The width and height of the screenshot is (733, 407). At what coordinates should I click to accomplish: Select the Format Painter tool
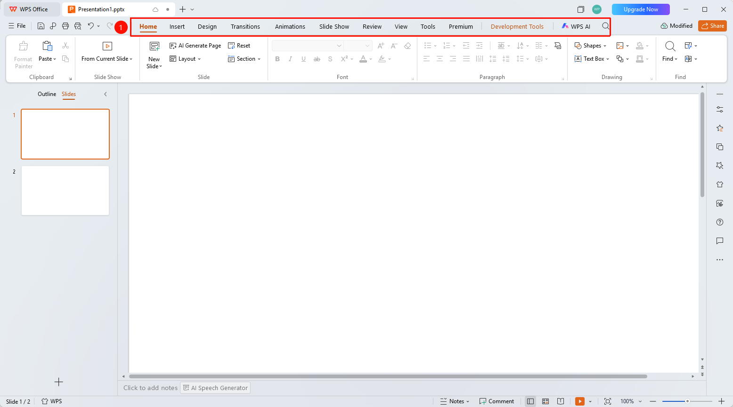tap(23, 55)
